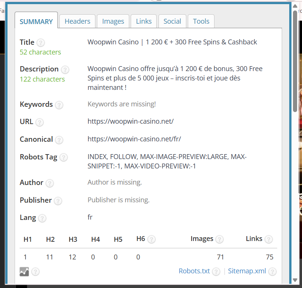Click the H2 count value 11

coord(50,257)
